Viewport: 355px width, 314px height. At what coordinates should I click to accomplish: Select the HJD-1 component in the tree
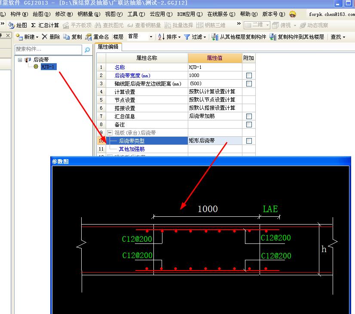48,67
